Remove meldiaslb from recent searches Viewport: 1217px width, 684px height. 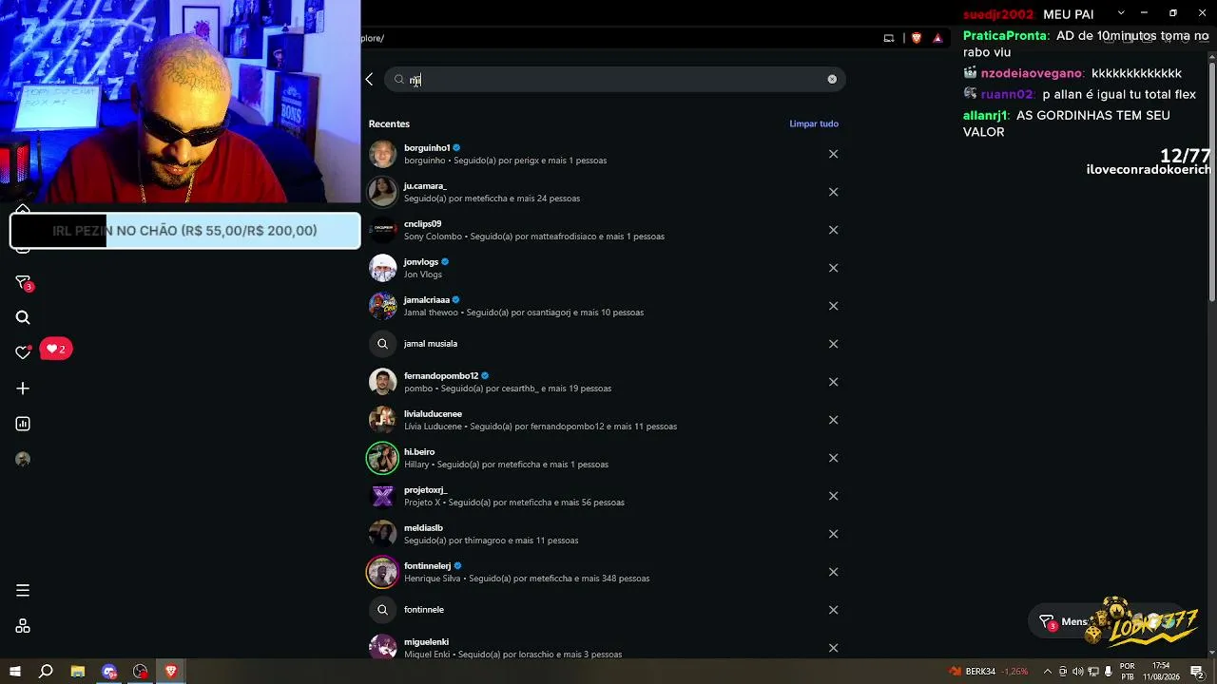pyautogui.click(x=833, y=534)
